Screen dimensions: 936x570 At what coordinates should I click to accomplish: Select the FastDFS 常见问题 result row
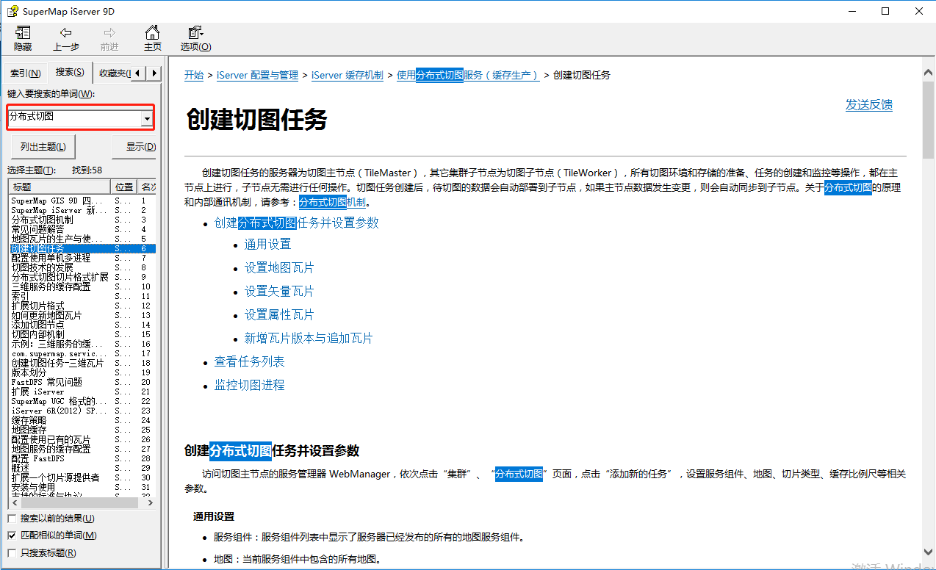coord(82,382)
